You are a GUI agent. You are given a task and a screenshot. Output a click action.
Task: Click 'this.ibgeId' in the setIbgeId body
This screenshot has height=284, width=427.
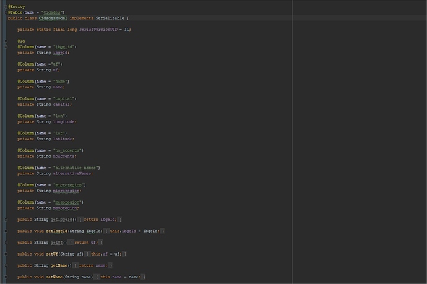123,231
